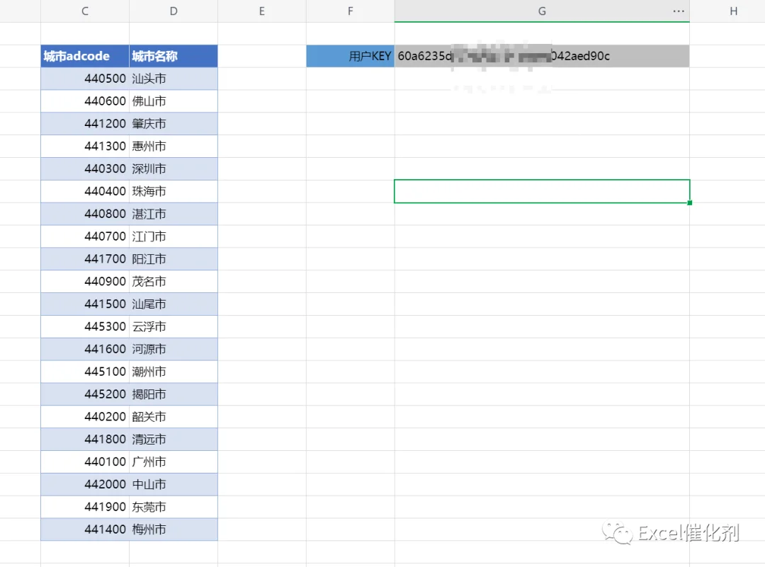The height and width of the screenshot is (567, 765).
Task: Select column D header
Action: 174,11
